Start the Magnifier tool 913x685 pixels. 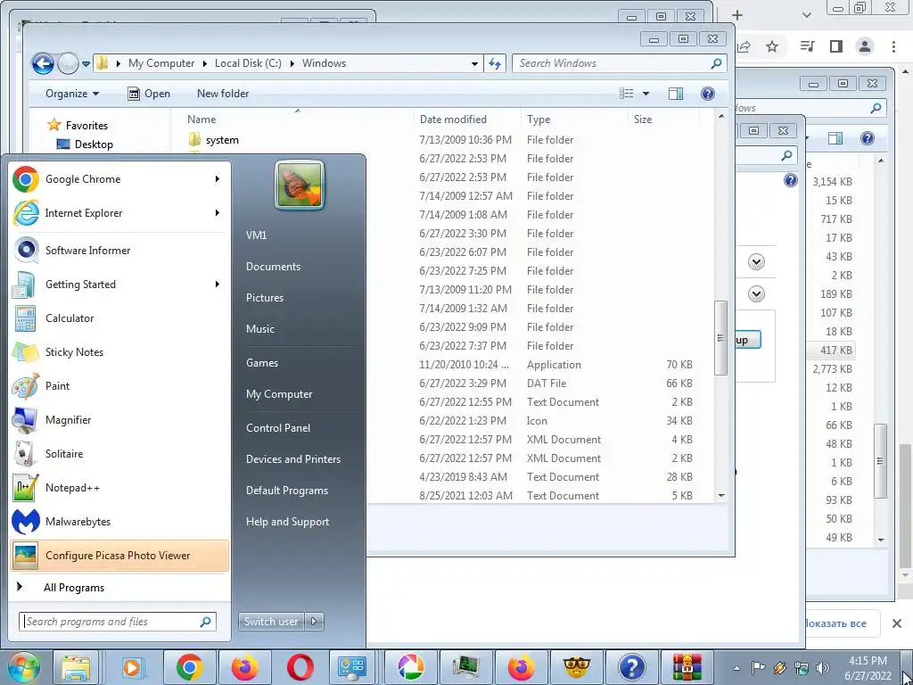pyautogui.click(x=119, y=419)
